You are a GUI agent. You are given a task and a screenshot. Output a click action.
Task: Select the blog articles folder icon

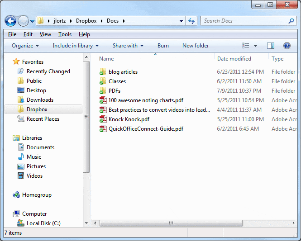click(103, 71)
